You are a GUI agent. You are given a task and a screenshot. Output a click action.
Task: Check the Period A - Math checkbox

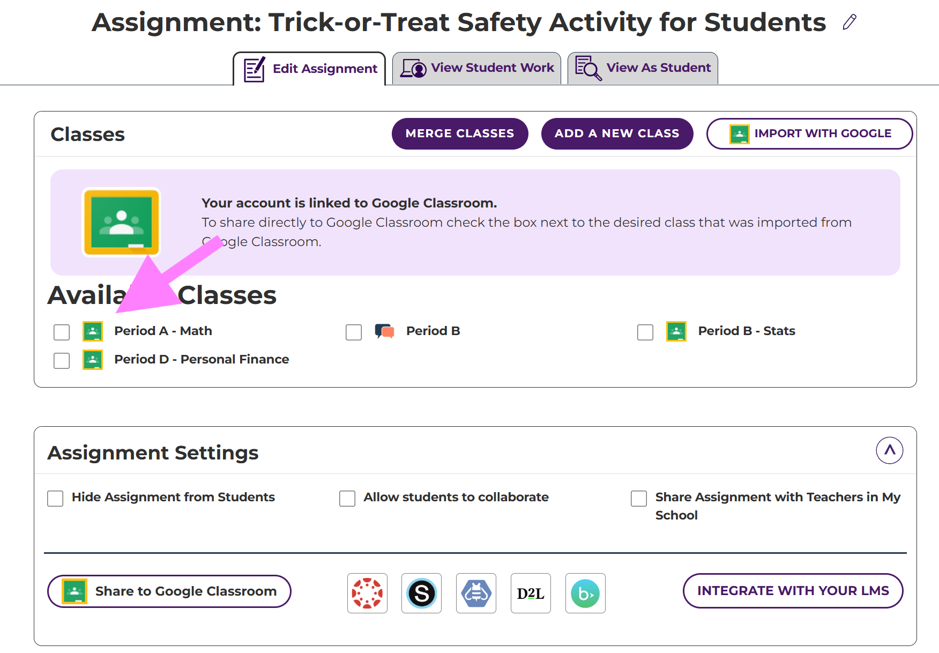[x=62, y=332]
